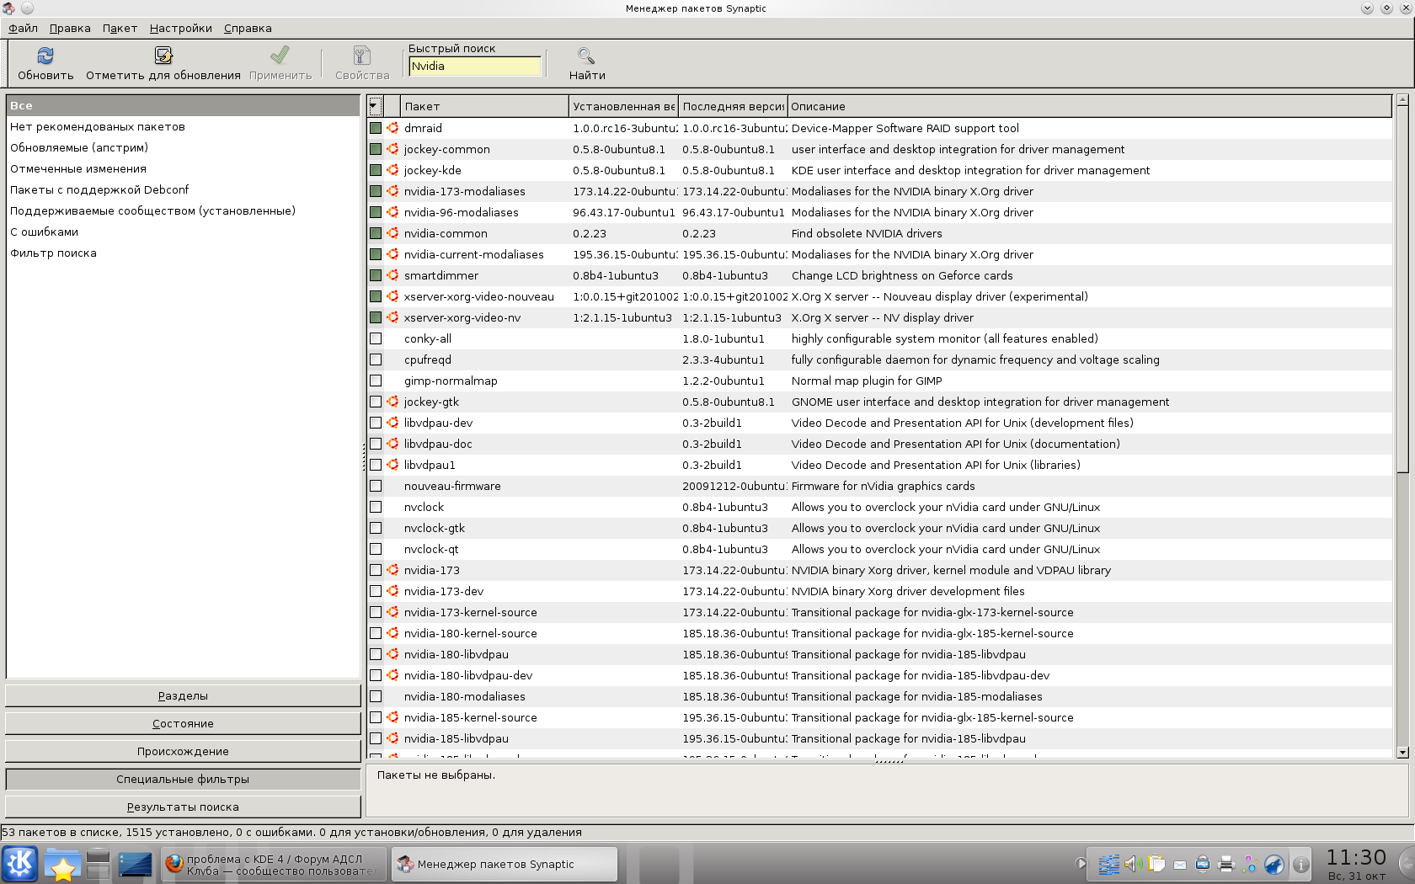Screen dimensions: 1415x884
Task: Sort by the Пакет column header
Action: (484, 106)
